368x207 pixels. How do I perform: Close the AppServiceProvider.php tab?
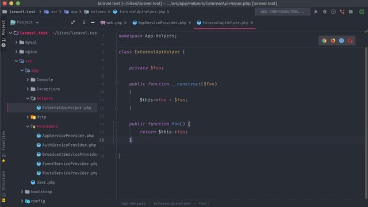pyautogui.click(x=190, y=22)
